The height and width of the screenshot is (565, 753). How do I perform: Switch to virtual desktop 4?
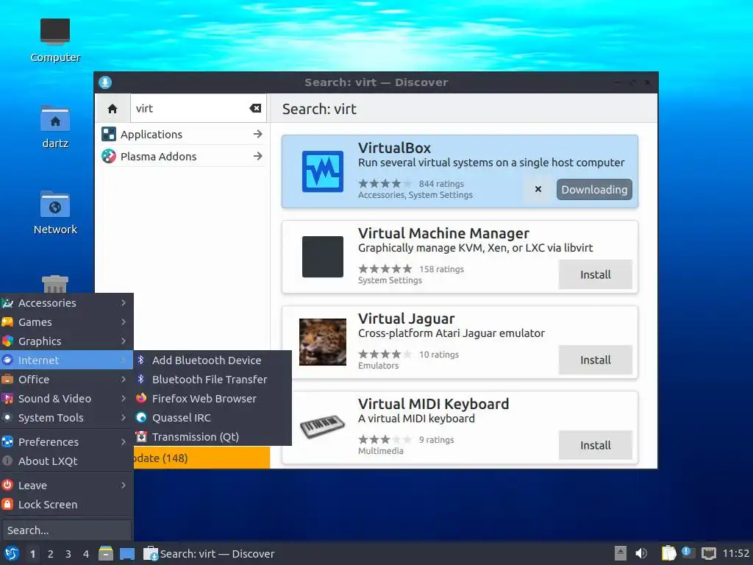point(86,554)
